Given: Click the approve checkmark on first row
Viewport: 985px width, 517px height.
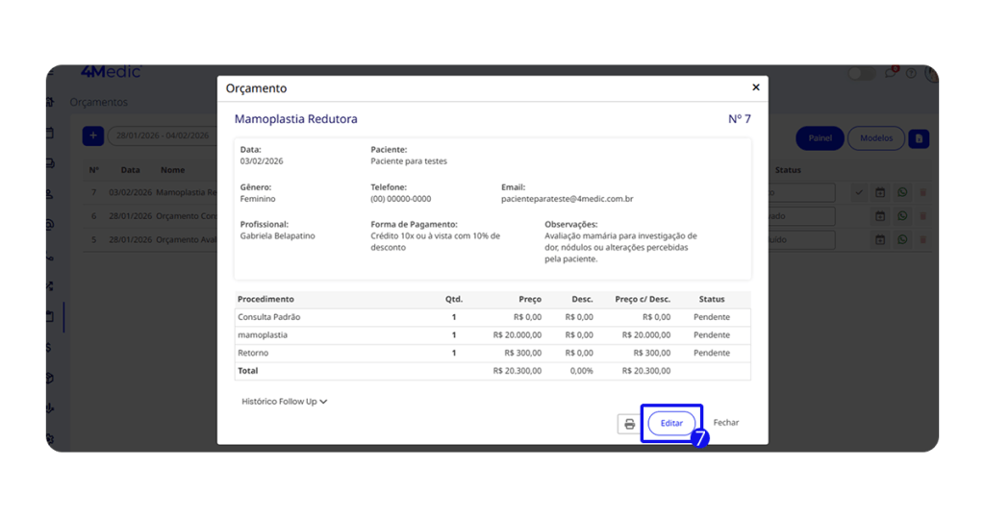Looking at the screenshot, I should (859, 192).
